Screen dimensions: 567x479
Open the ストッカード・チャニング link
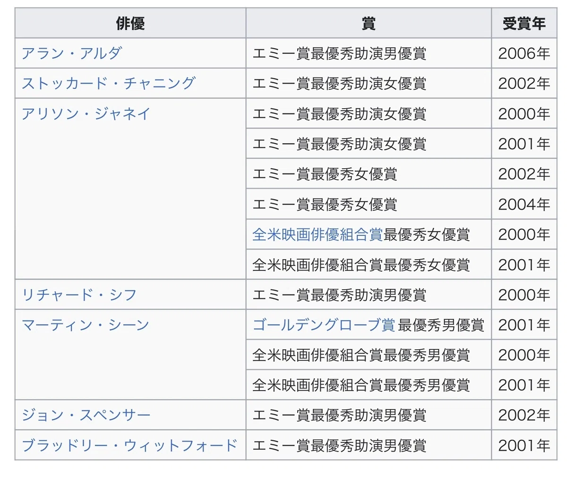point(108,83)
